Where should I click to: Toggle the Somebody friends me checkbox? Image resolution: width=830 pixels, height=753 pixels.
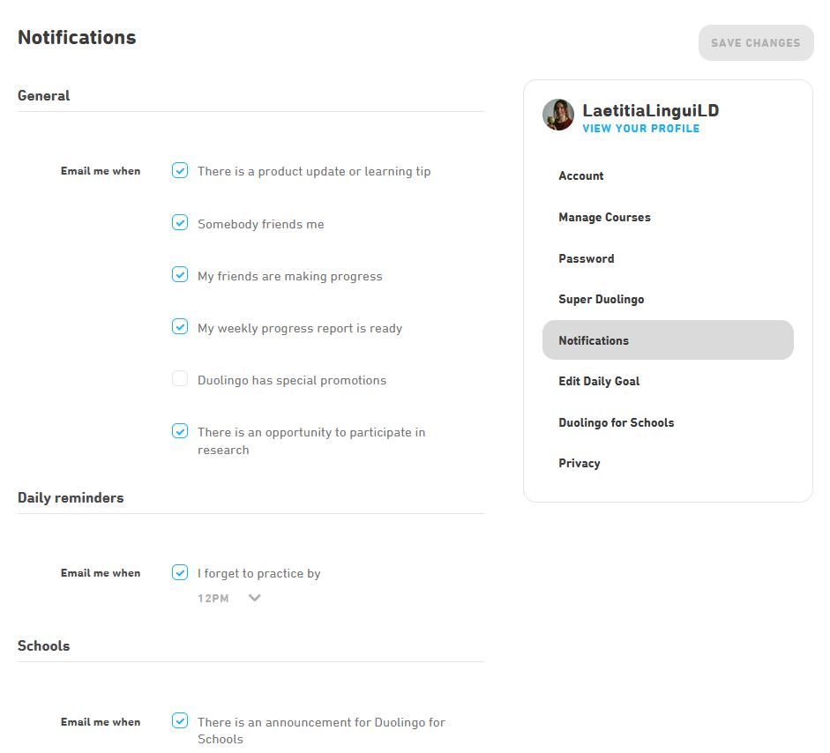click(180, 223)
